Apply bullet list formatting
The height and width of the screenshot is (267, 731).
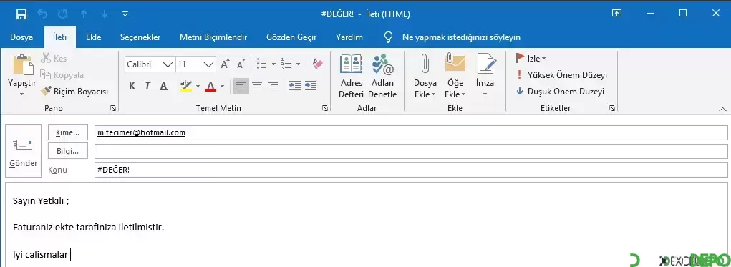(x=262, y=64)
